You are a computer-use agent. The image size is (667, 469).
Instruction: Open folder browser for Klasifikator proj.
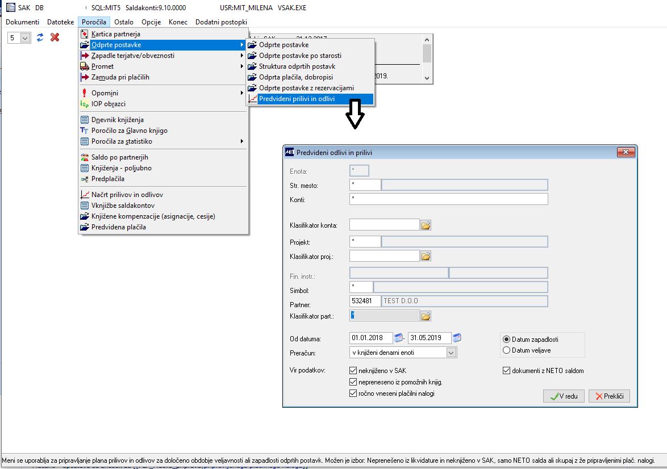point(426,256)
